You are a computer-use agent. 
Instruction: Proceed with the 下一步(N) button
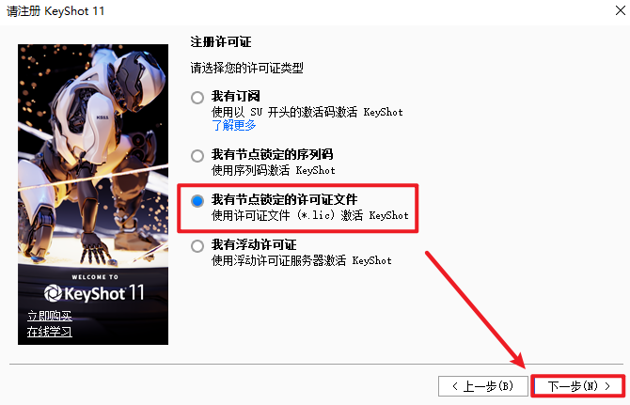[x=578, y=386]
